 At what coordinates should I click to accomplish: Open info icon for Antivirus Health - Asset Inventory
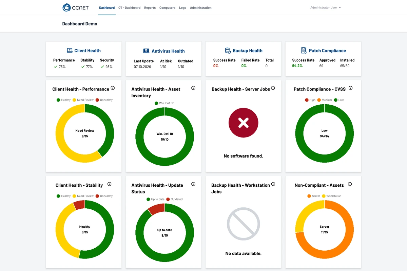coord(193,88)
